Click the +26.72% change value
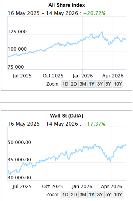The width and height of the screenshot is (133, 201). tap(94, 13)
